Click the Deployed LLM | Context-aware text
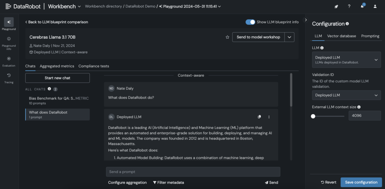This screenshot has height=189, width=385. (x=58, y=52)
